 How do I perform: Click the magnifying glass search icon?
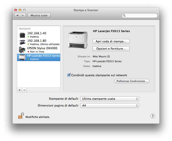pyautogui.click(x=124, y=15)
